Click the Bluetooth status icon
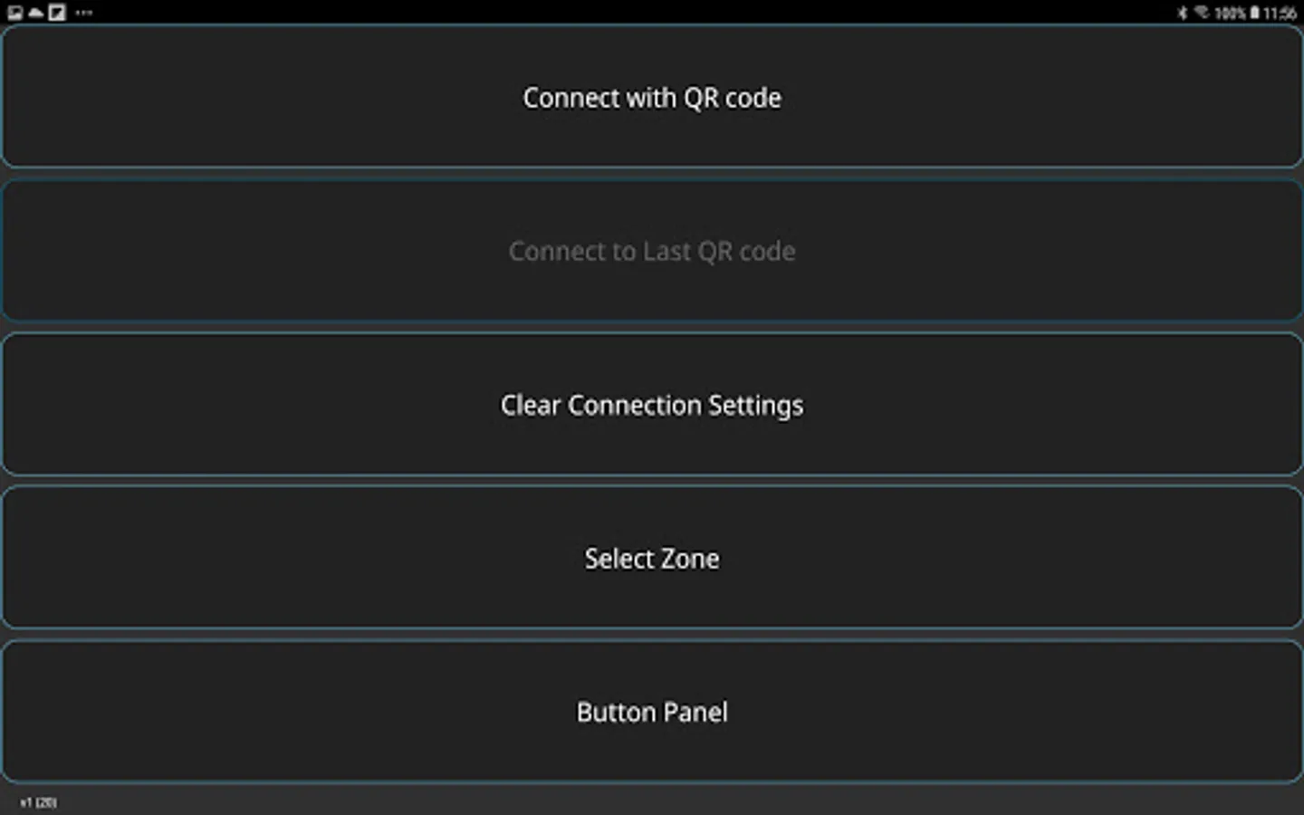 click(x=1182, y=13)
